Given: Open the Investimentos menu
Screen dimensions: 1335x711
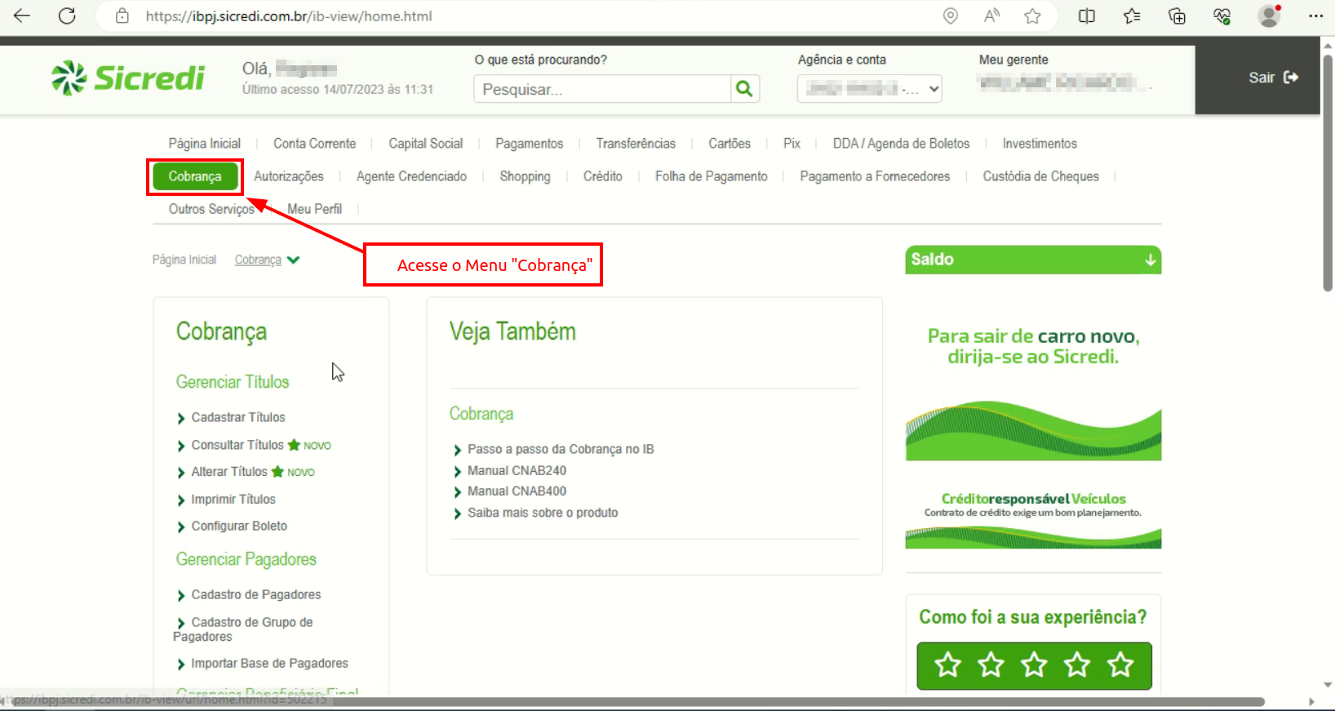Looking at the screenshot, I should coord(1040,143).
